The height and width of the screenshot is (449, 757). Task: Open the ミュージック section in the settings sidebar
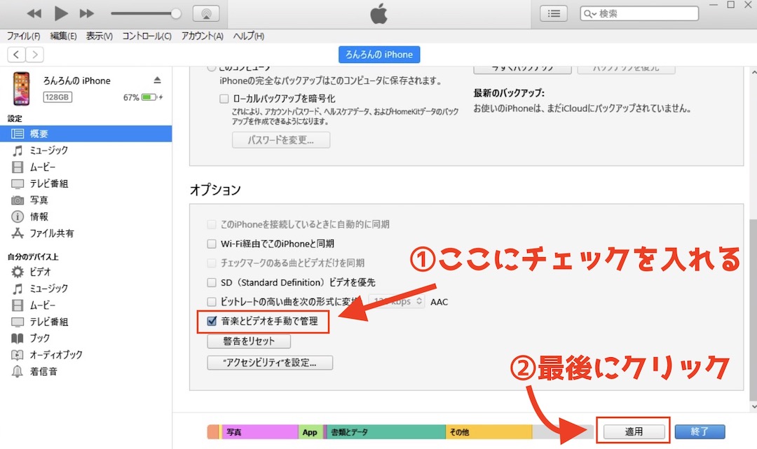(x=48, y=150)
